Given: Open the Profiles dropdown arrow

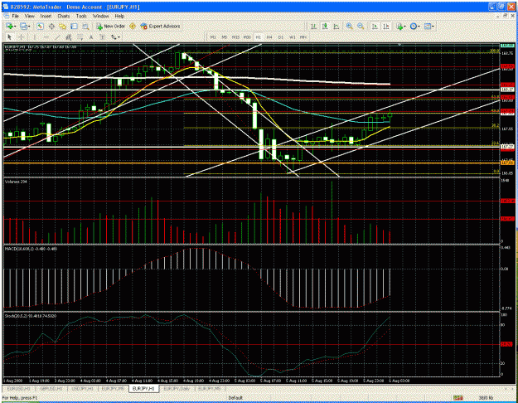Looking at the screenshot, I should (29, 26).
